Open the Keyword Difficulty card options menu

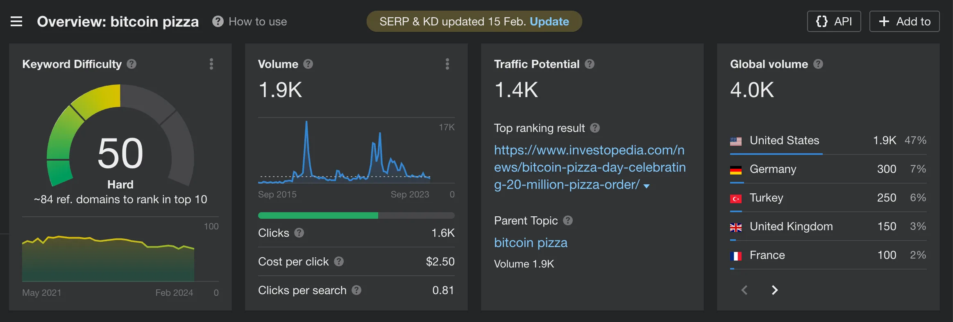pyautogui.click(x=211, y=64)
